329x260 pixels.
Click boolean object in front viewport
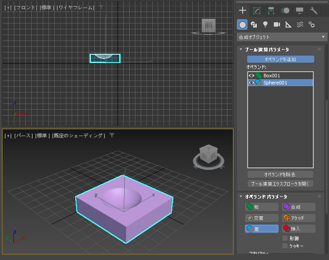coord(105,59)
